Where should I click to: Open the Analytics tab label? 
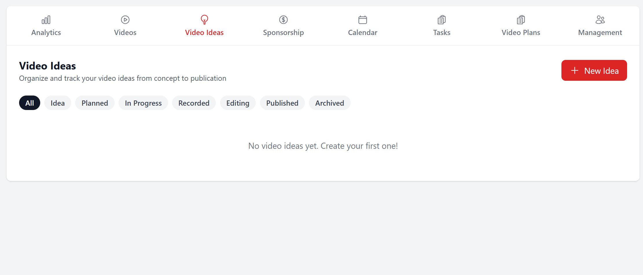[46, 32]
